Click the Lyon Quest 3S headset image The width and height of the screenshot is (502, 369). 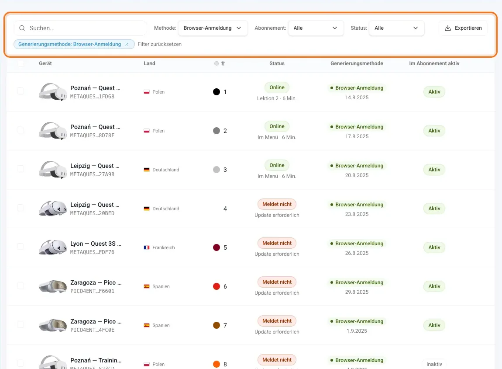[53, 247]
